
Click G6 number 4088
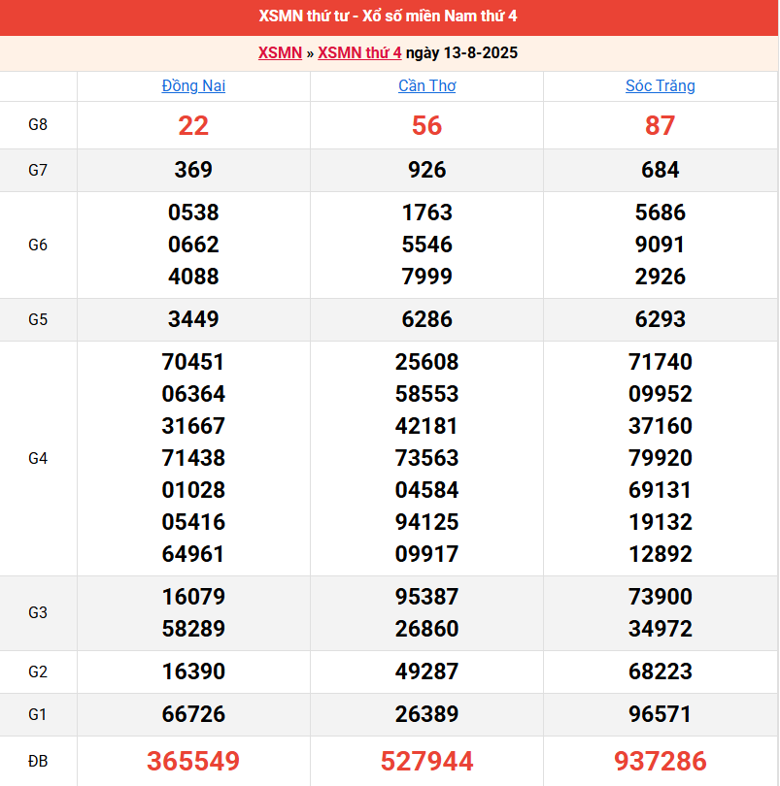(x=193, y=277)
